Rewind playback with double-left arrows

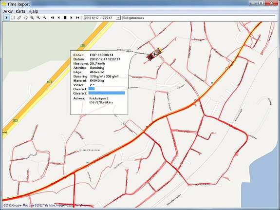click(x=53, y=18)
